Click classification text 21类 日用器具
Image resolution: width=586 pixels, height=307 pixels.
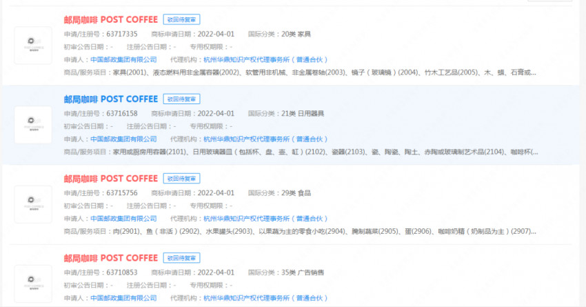[303, 114]
